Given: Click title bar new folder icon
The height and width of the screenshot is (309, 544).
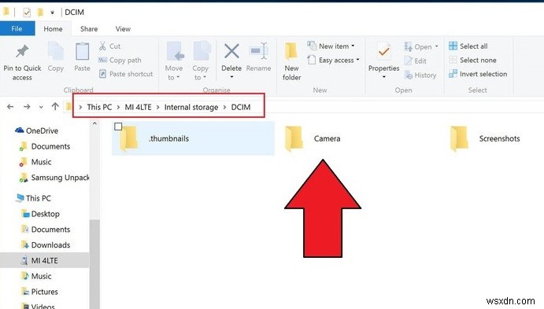Looking at the screenshot, I should click(x=40, y=13).
